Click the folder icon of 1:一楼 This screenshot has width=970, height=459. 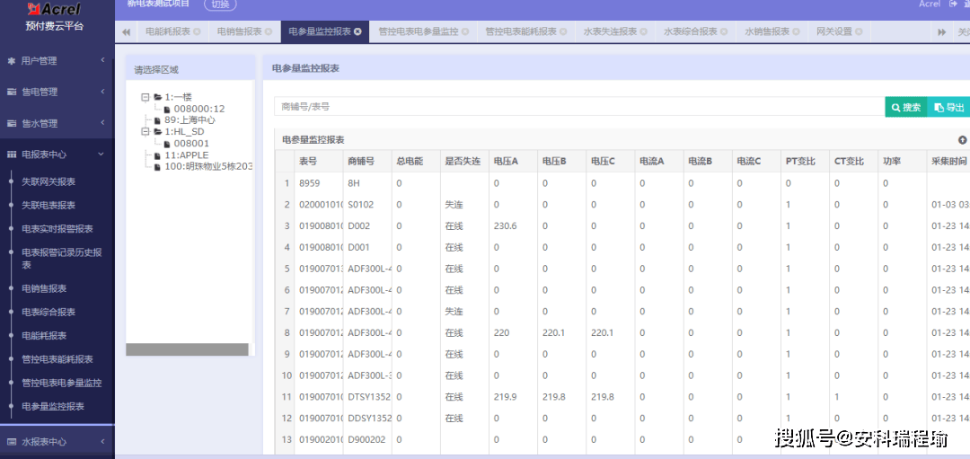click(158, 97)
